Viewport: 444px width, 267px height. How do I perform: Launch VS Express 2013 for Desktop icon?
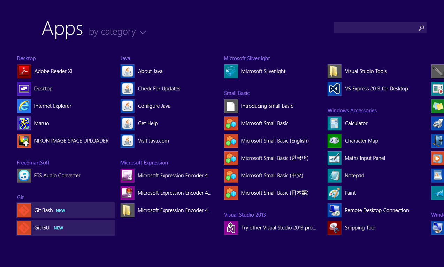[335, 89]
